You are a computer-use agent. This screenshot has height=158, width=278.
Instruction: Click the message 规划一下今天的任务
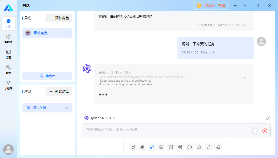click(198, 44)
